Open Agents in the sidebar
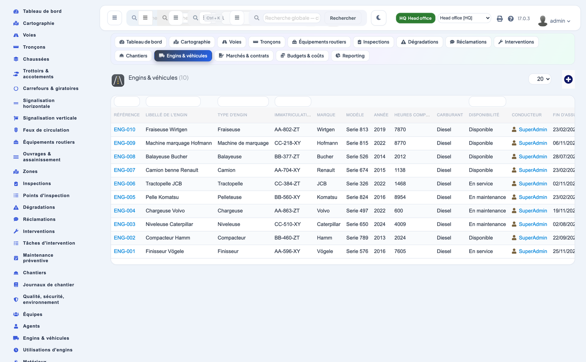 [x=31, y=326]
